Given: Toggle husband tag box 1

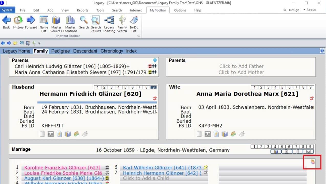Looking at the screenshot, I should [97, 87].
